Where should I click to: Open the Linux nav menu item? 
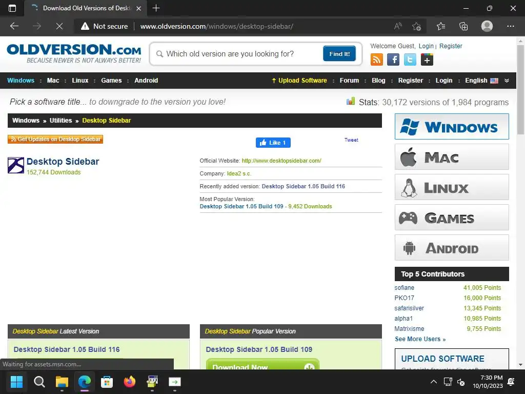coord(80,81)
